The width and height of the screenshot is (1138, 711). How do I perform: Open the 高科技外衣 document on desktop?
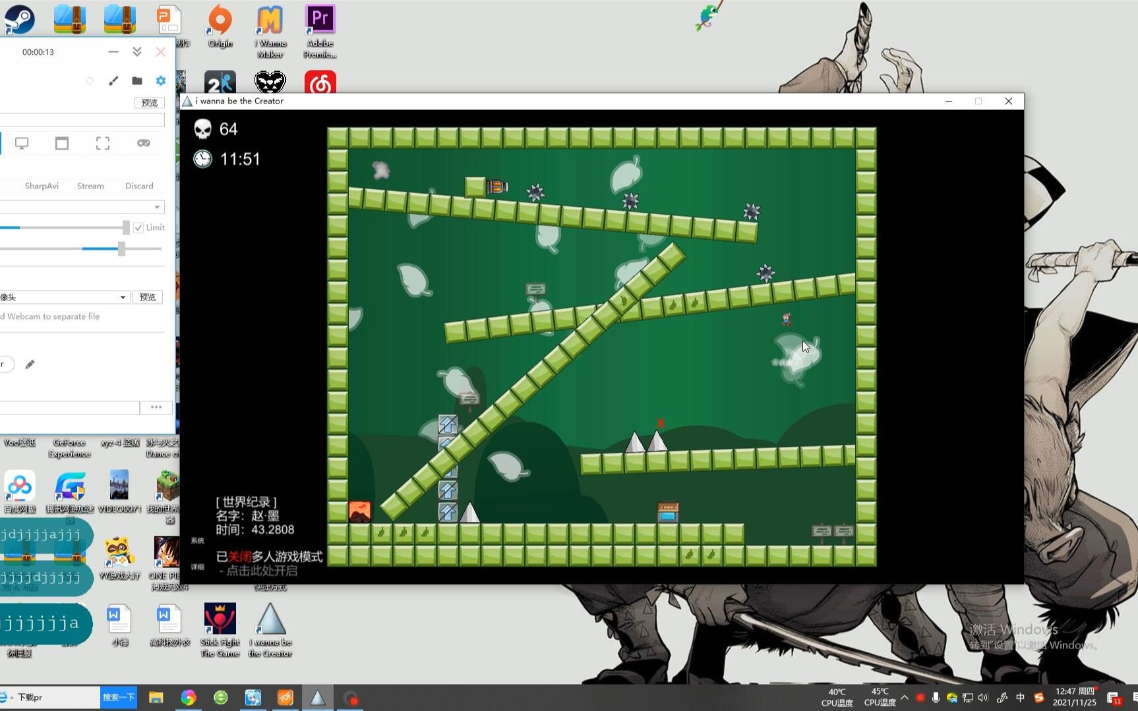pos(170,625)
